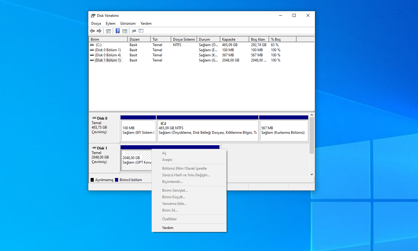Sort by the Dosya Sistemi column header
This screenshot has height=251, width=418.
(x=184, y=39)
